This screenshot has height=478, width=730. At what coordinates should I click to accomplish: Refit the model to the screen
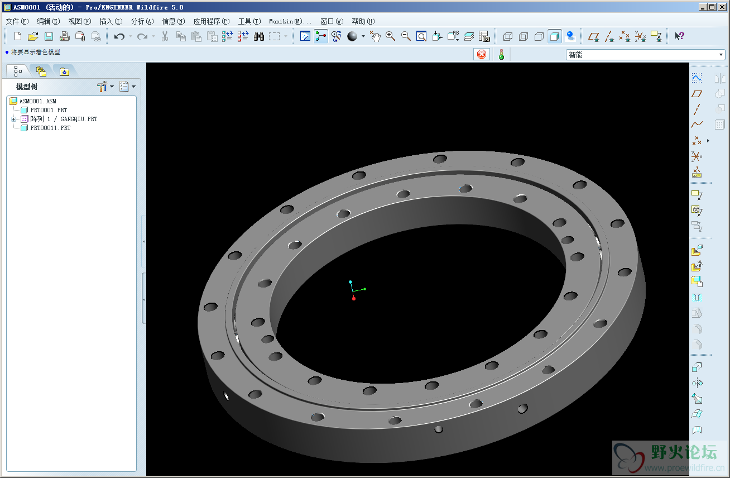[x=421, y=36]
